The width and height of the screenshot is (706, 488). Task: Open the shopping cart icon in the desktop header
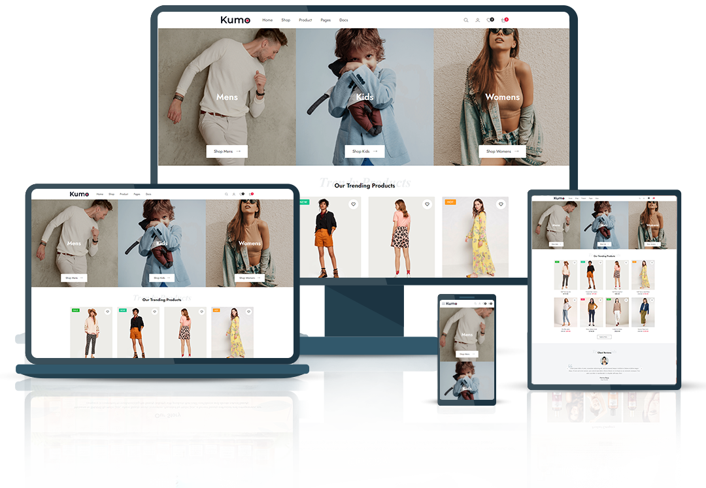point(503,20)
